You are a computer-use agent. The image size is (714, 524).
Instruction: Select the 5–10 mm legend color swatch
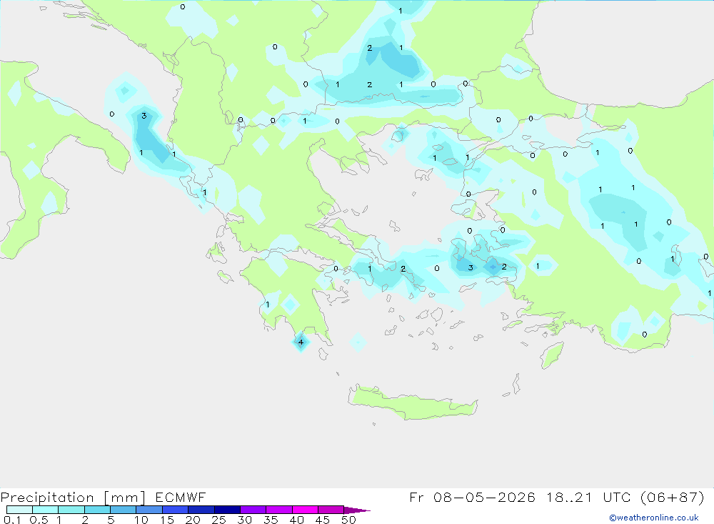(124, 510)
